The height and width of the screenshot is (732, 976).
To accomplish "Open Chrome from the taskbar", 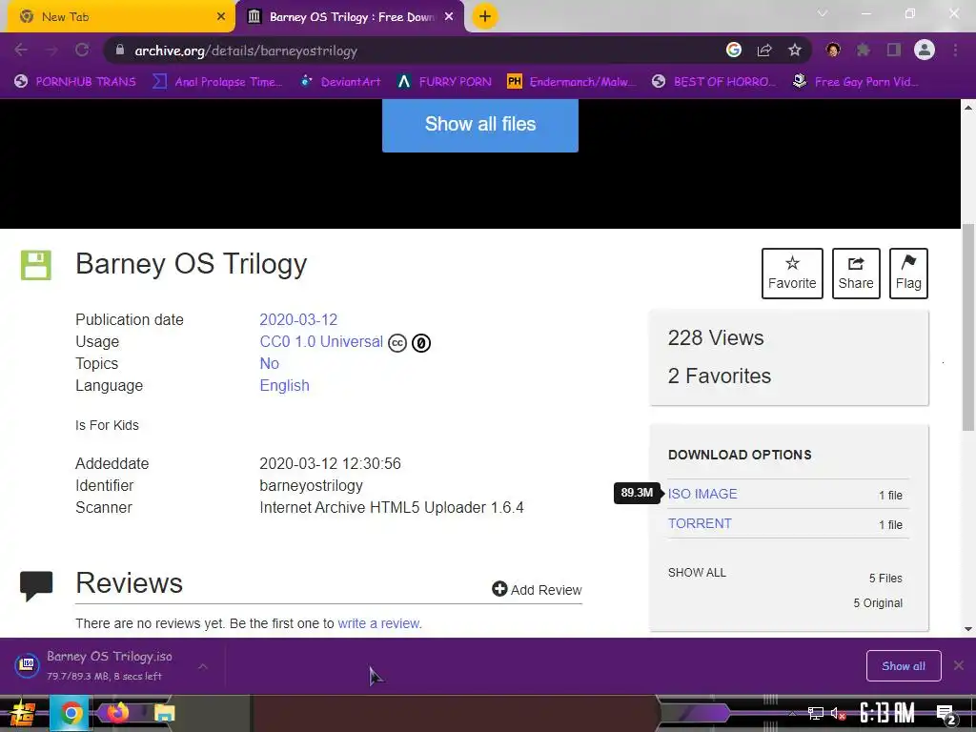I will coord(71,713).
